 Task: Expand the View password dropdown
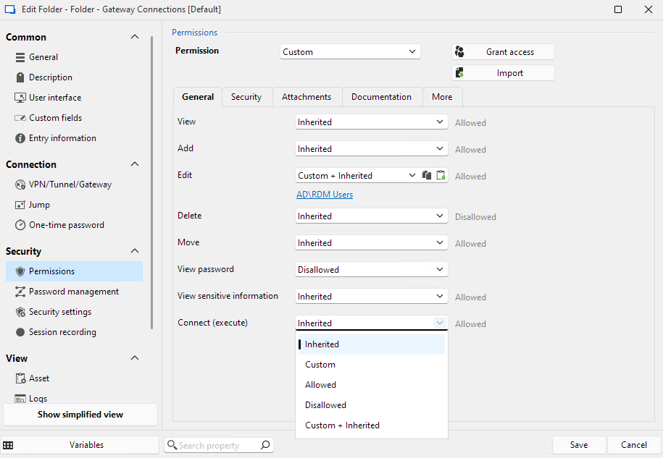point(371,270)
